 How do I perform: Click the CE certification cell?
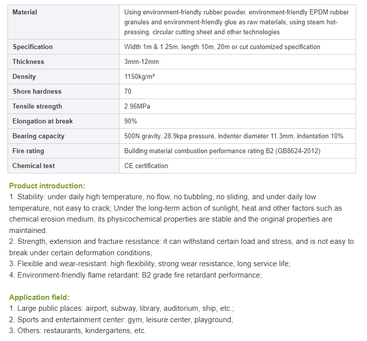146,166
